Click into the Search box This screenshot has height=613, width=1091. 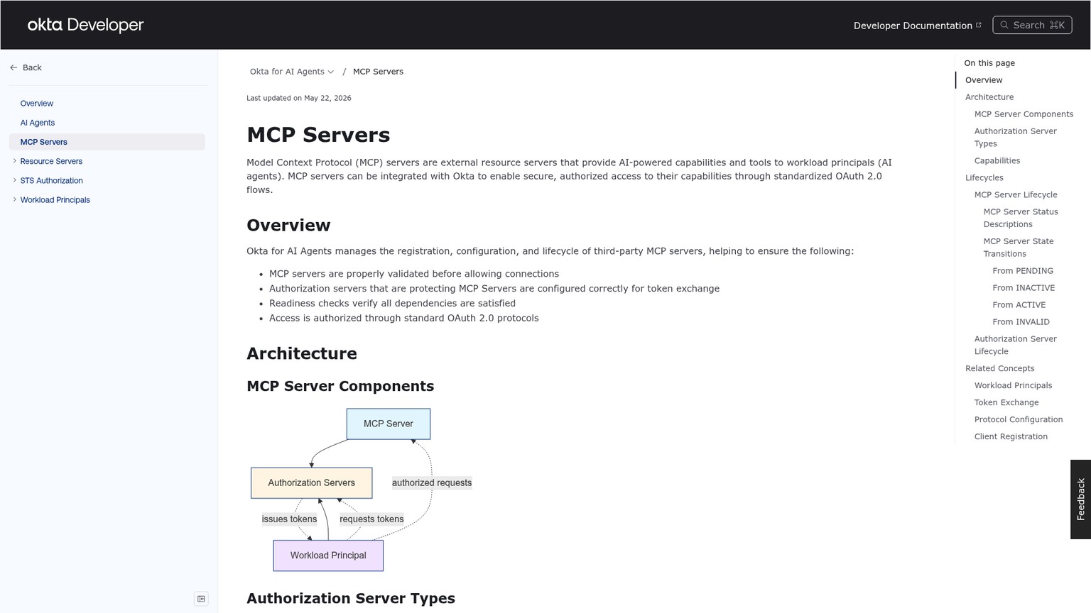(x=1032, y=25)
